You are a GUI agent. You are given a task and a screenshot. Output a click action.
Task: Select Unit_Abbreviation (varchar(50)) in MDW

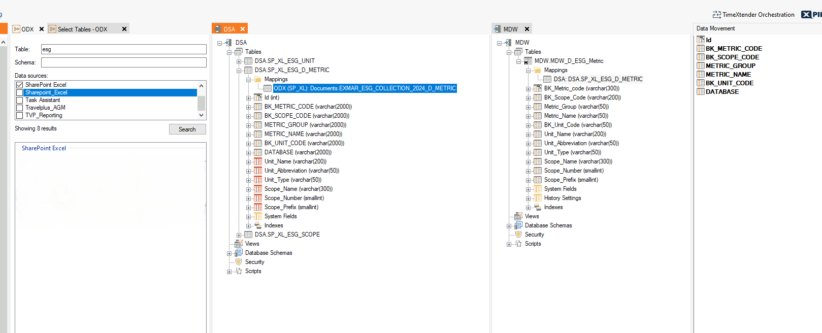(581, 143)
